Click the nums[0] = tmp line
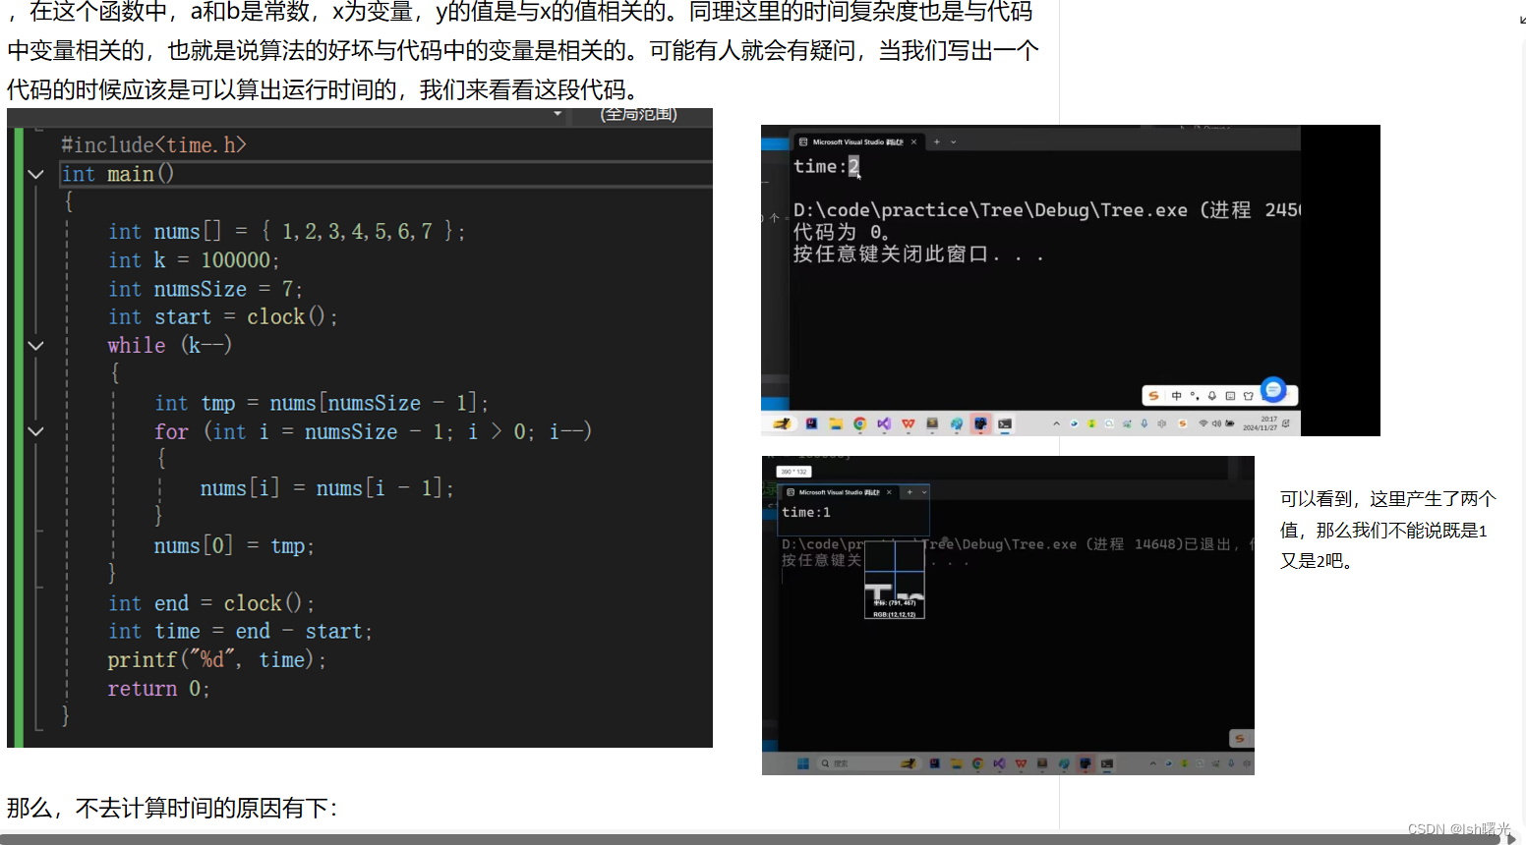1526x845 pixels. (x=234, y=545)
